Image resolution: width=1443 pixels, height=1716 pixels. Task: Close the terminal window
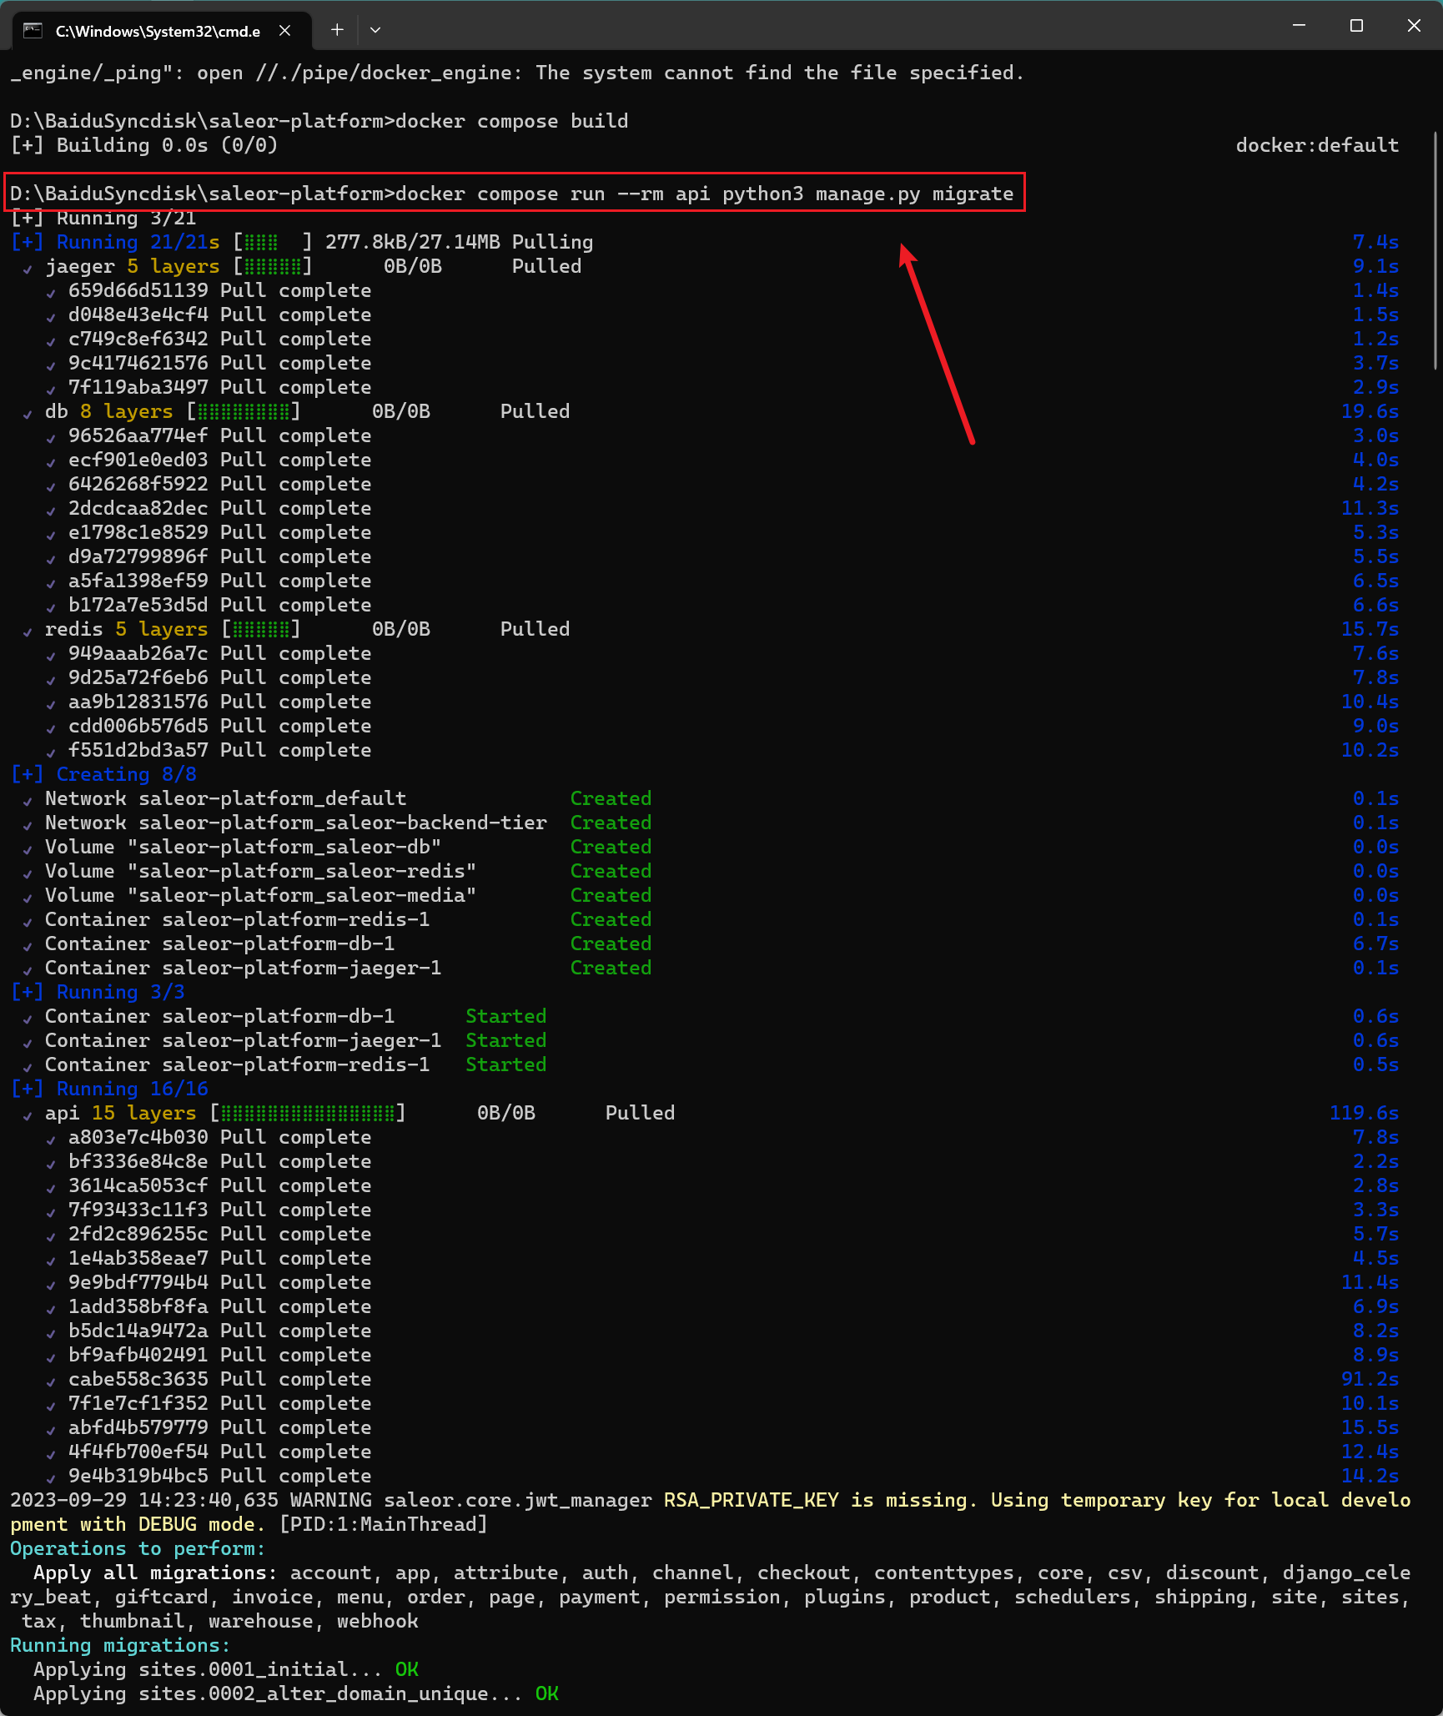pos(1414,26)
